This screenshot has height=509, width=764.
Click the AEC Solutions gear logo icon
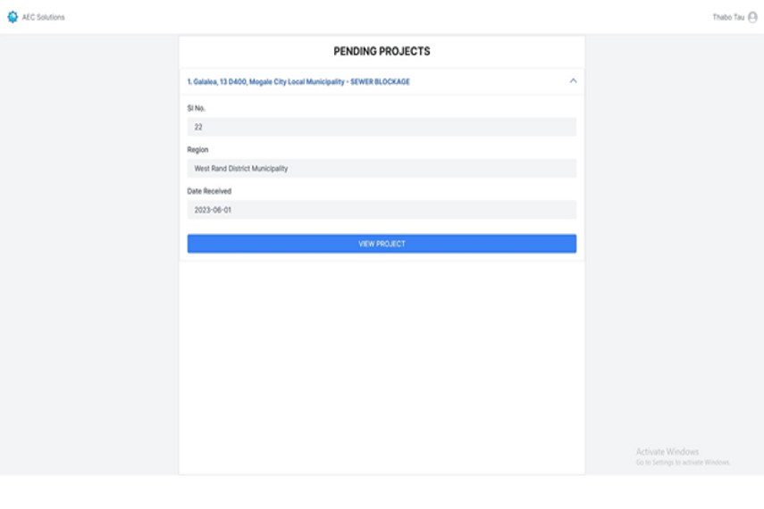tap(13, 17)
